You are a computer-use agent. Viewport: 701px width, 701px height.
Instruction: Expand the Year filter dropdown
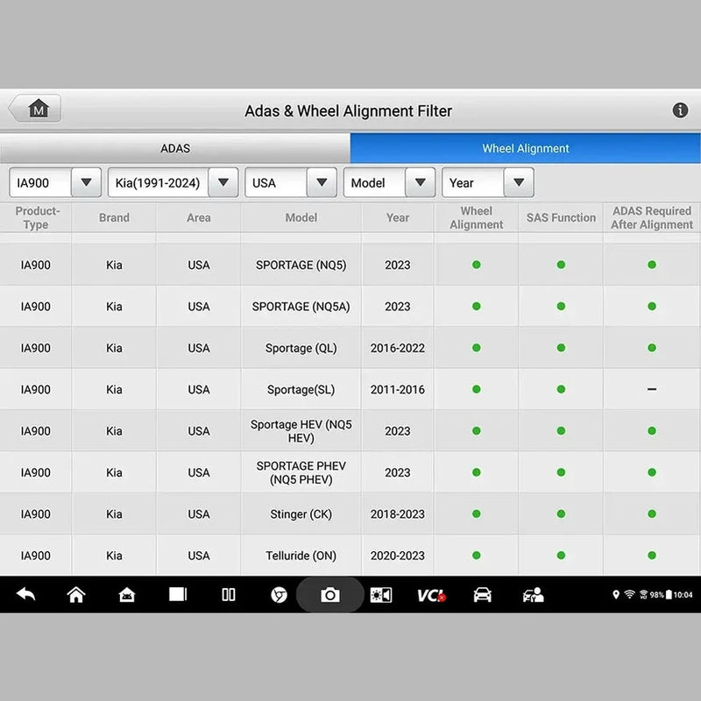click(x=488, y=182)
